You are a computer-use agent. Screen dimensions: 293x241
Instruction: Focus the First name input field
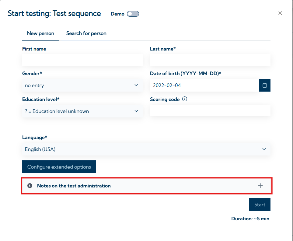82,60
